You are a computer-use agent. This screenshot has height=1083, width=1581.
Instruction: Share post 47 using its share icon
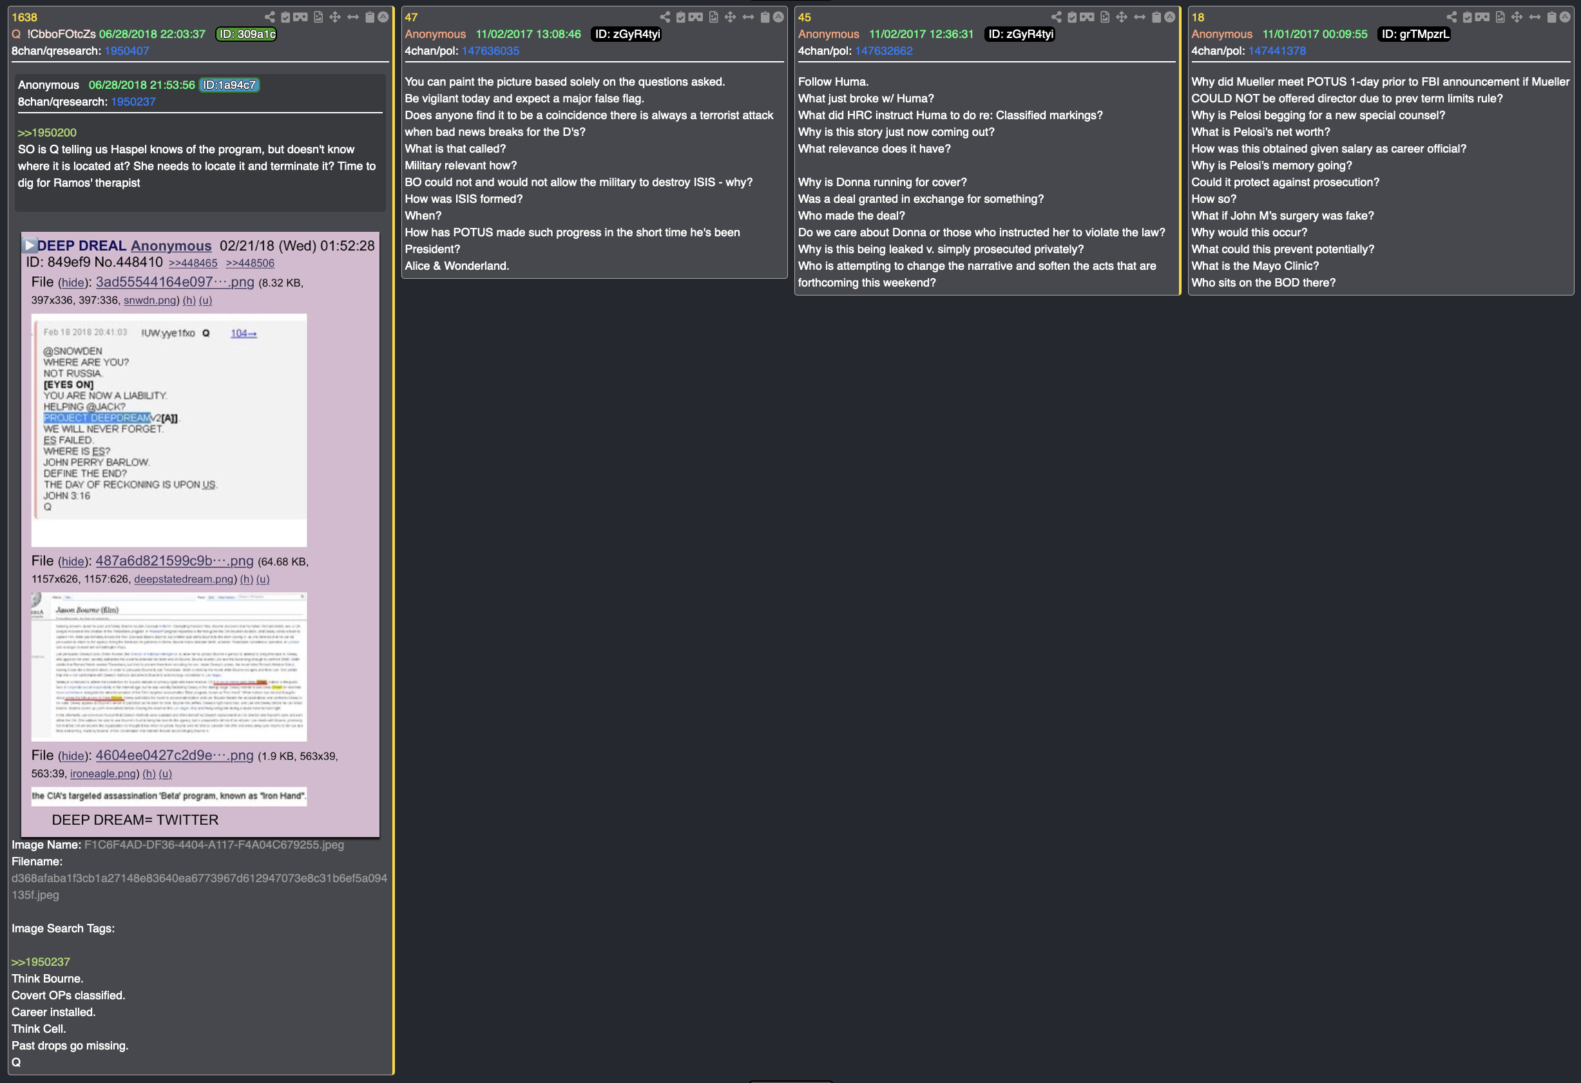(x=666, y=17)
